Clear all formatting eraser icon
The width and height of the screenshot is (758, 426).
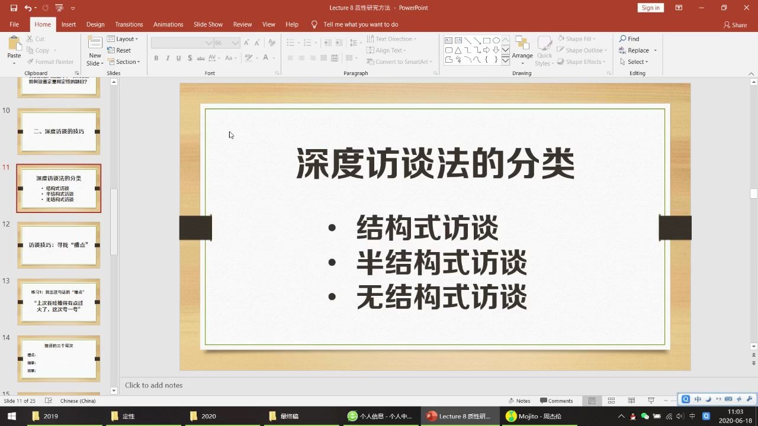(x=272, y=43)
